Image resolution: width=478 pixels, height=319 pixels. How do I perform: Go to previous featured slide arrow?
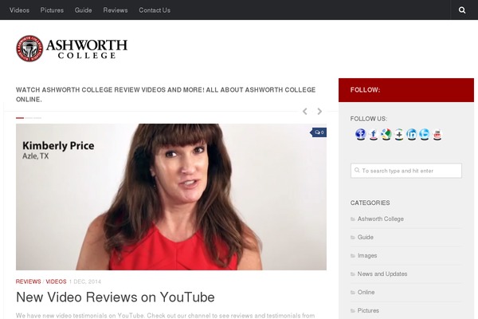coord(305,112)
